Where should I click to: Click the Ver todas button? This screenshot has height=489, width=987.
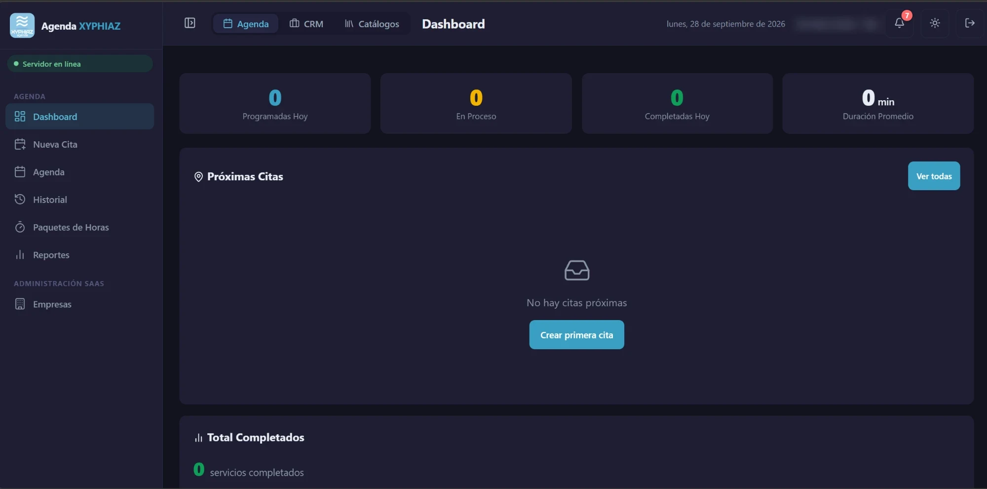[934, 176]
